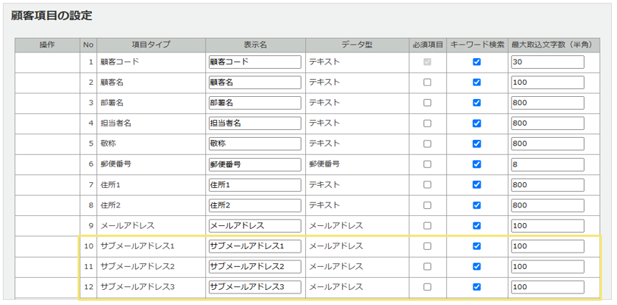The height and width of the screenshot is (305, 617).
Task: Click max character field for 顧客コード
Action: click(x=547, y=62)
